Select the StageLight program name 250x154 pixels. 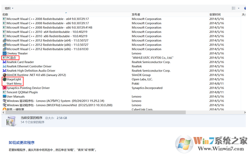point(14,79)
